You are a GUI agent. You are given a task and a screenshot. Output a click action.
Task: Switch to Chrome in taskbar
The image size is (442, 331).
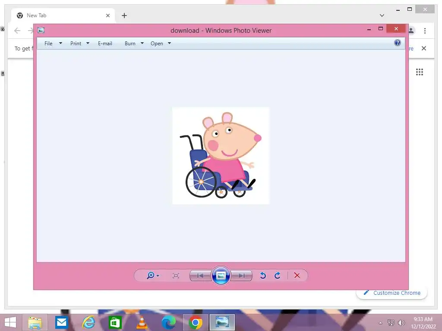coord(196,322)
